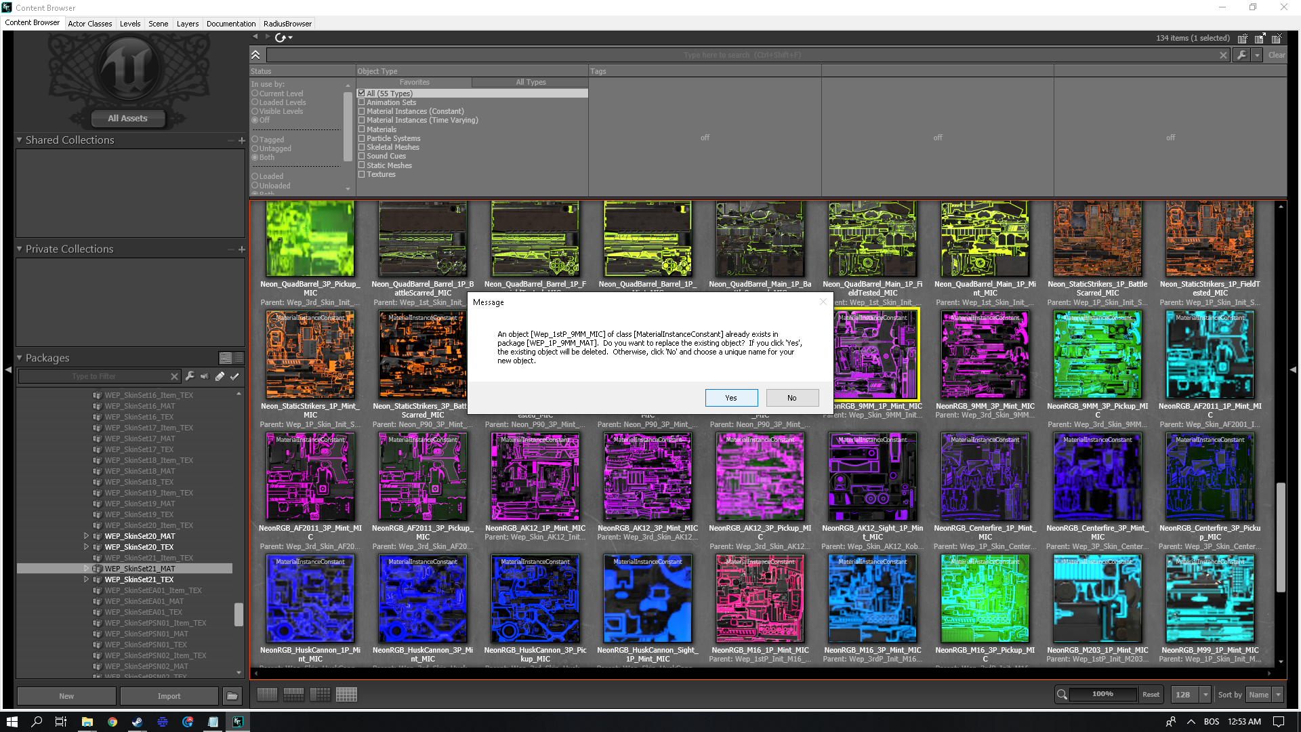1301x732 pixels.
Task: Click the pencil icon in Packages toolbar
Action: (220, 376)
